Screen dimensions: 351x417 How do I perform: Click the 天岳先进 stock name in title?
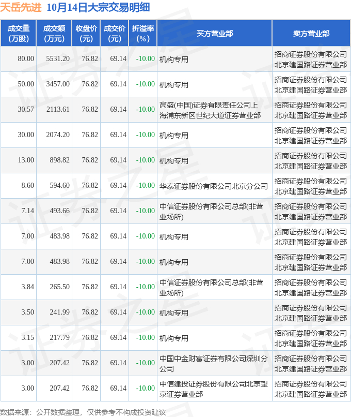[x=21, y=7]
